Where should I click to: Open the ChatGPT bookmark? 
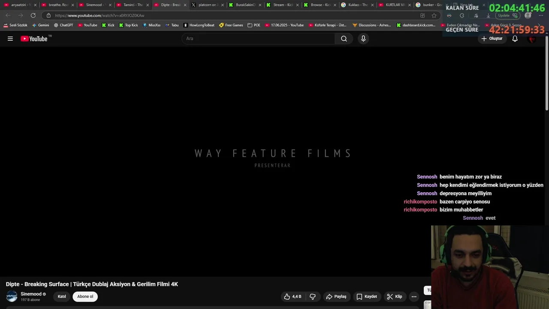(63, 25)
